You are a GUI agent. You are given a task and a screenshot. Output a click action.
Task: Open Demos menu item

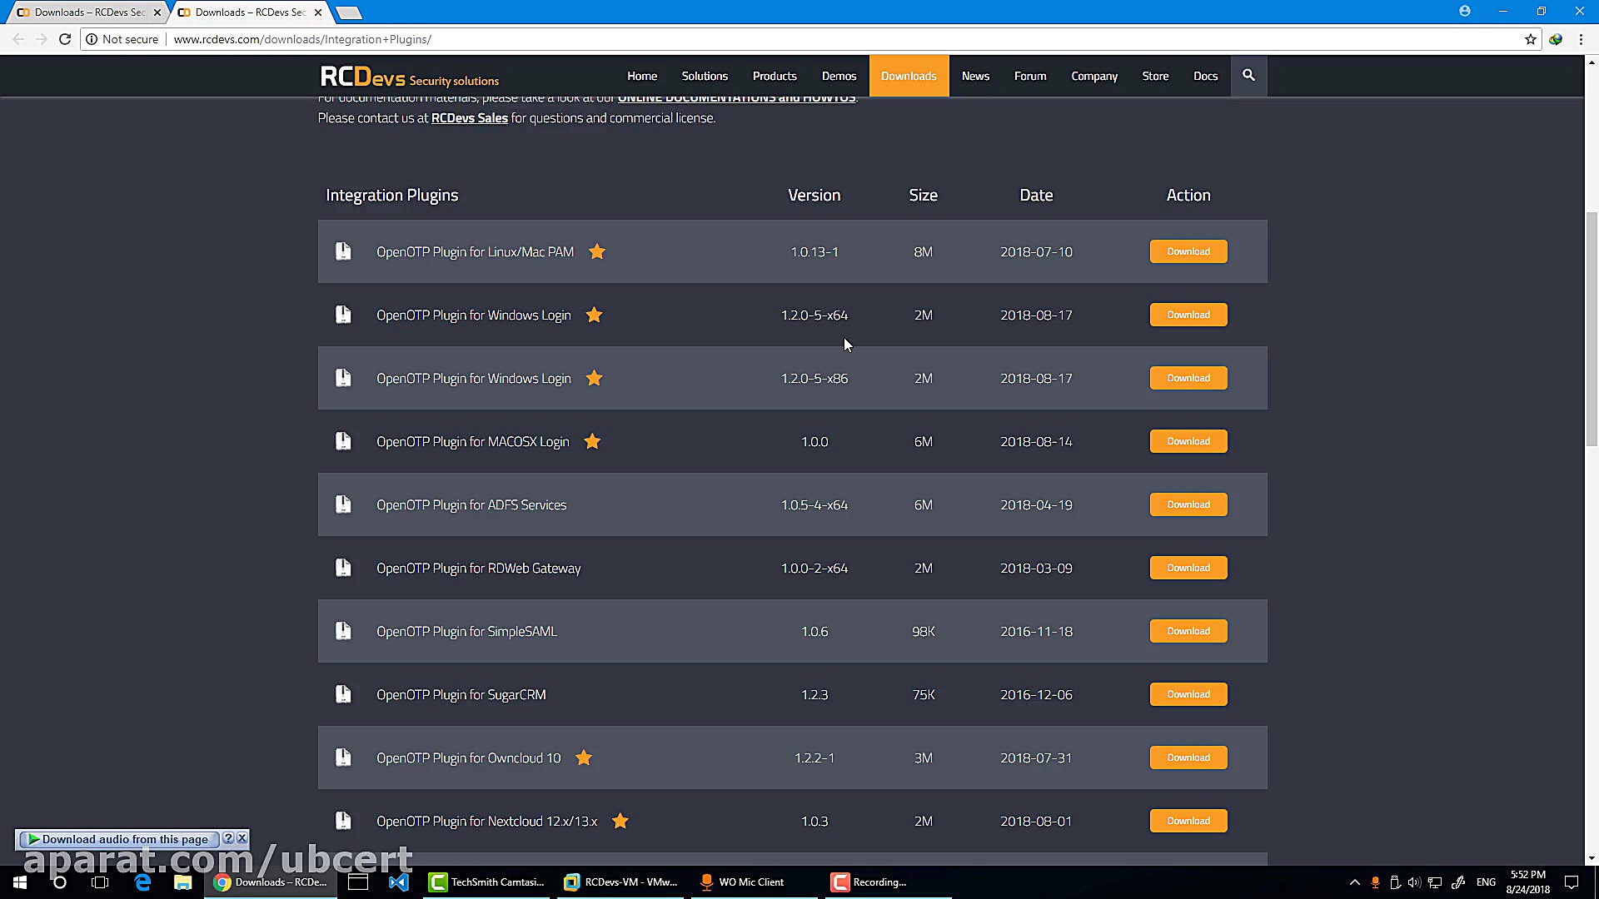coord(839,76)
